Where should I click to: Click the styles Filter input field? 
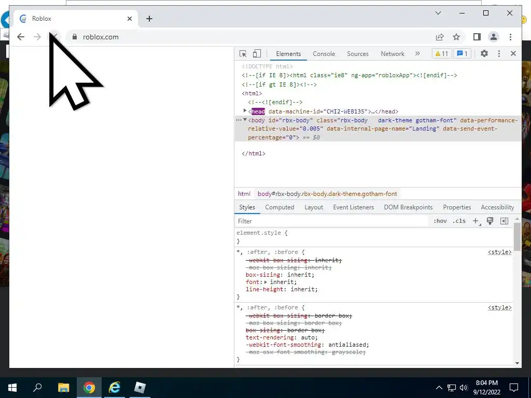(x=332, y=221)
